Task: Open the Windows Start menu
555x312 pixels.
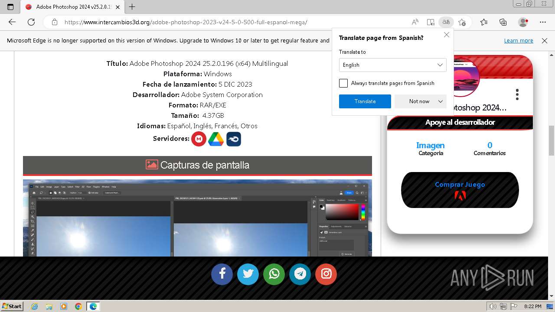Action: tap(12, 306)
